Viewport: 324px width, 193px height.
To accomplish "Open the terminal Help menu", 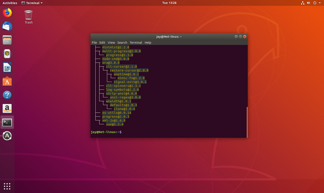I will point(148,42).
